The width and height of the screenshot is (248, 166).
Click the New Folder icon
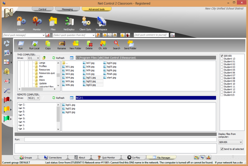[75, 44]
